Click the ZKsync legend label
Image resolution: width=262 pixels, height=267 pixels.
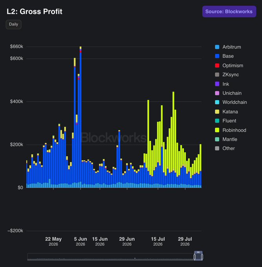tap(231, 75)
